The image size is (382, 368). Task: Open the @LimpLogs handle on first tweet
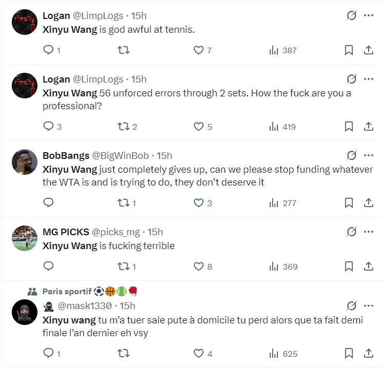97,16
